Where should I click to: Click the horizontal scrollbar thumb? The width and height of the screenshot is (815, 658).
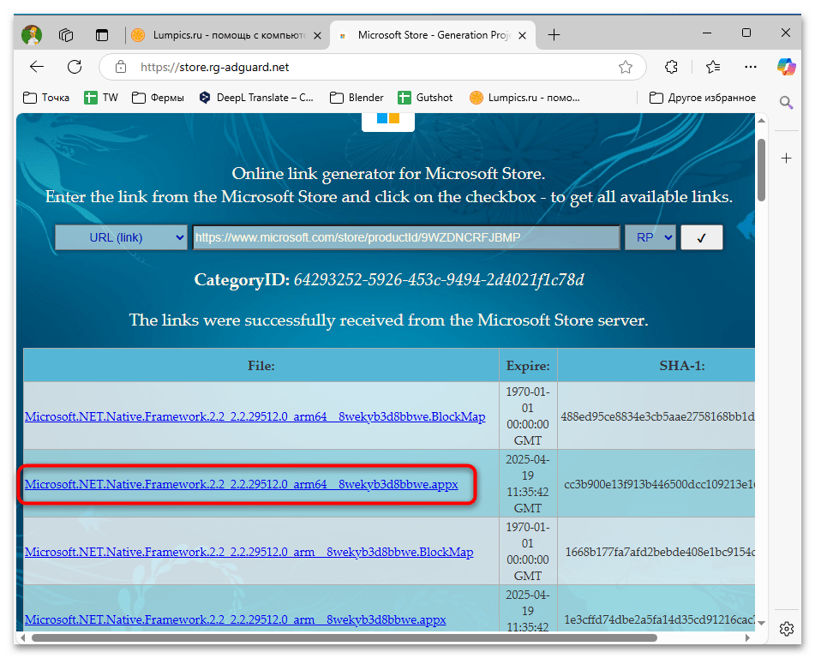tap(345, 637)
